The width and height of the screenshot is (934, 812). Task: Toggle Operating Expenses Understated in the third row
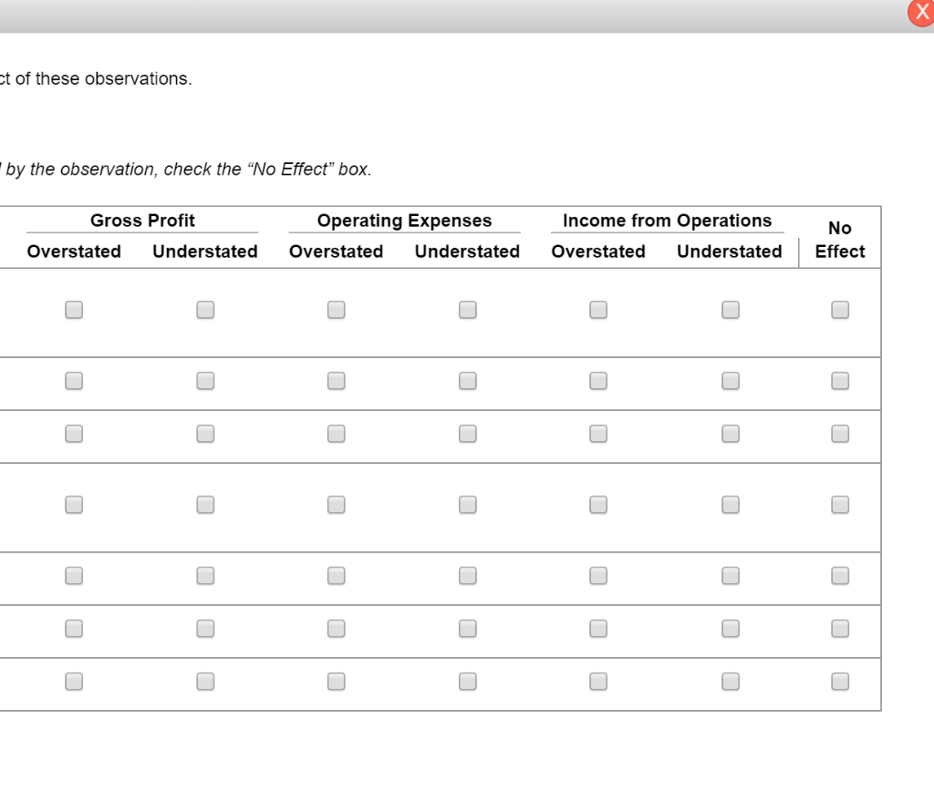468,434
